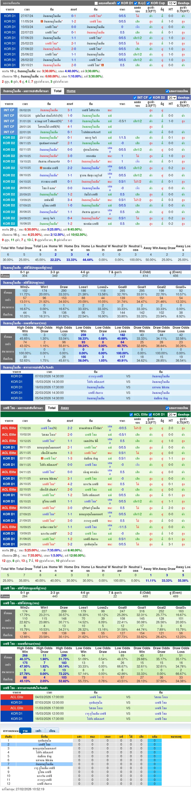Toggle the KOR Cup filter checkbox
Viewport: 191px width, 795px height.
pos(148,3)
